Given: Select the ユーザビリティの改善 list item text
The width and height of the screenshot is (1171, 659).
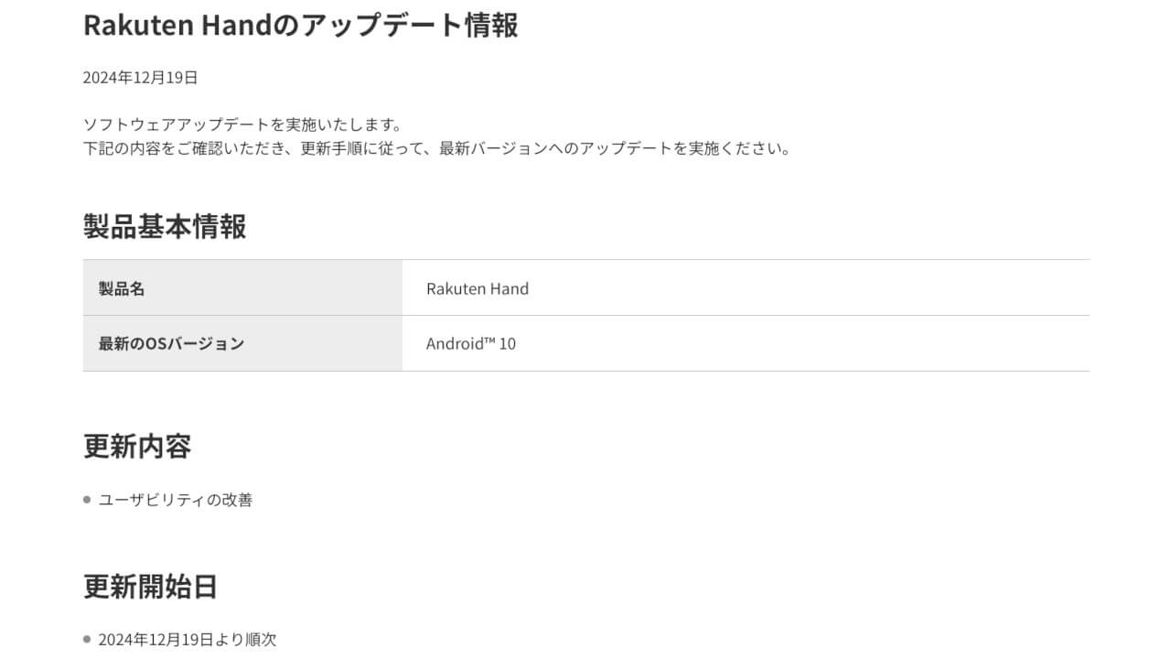Looking at the screenshot, I should pos(176,500).
